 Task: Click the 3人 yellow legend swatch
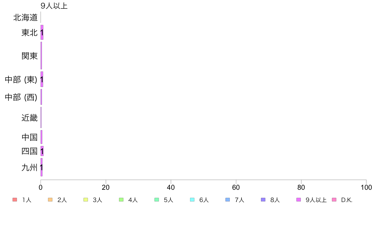(86, 200)
